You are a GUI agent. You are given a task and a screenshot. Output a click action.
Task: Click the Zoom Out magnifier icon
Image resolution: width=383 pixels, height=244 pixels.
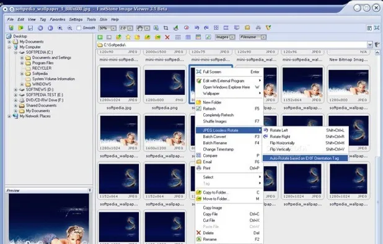click(x=69, y=28)
